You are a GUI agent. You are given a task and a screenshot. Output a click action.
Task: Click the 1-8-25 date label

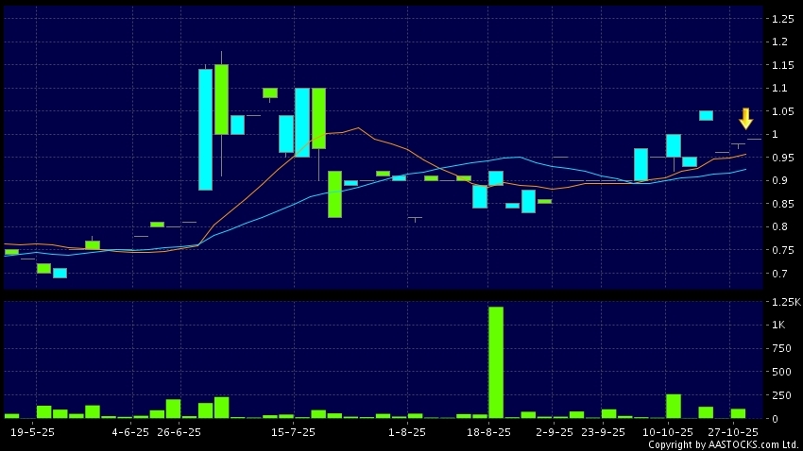(406, 431)
